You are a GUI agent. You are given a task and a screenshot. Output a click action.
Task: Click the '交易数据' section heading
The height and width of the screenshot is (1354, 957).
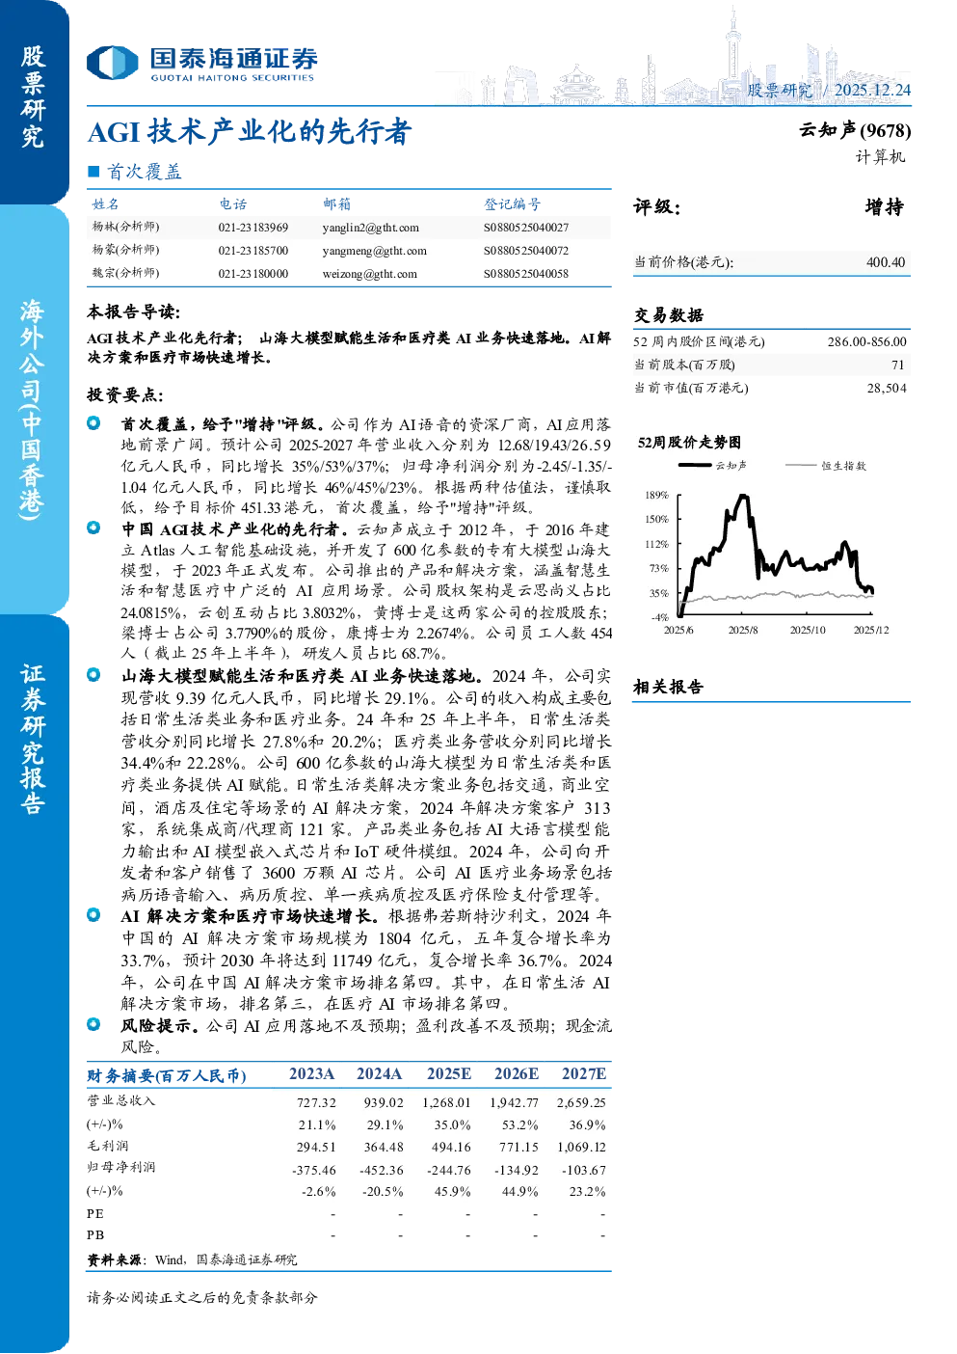[669, 315]
